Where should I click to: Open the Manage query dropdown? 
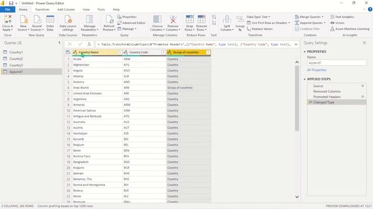(x=127, y=28)
